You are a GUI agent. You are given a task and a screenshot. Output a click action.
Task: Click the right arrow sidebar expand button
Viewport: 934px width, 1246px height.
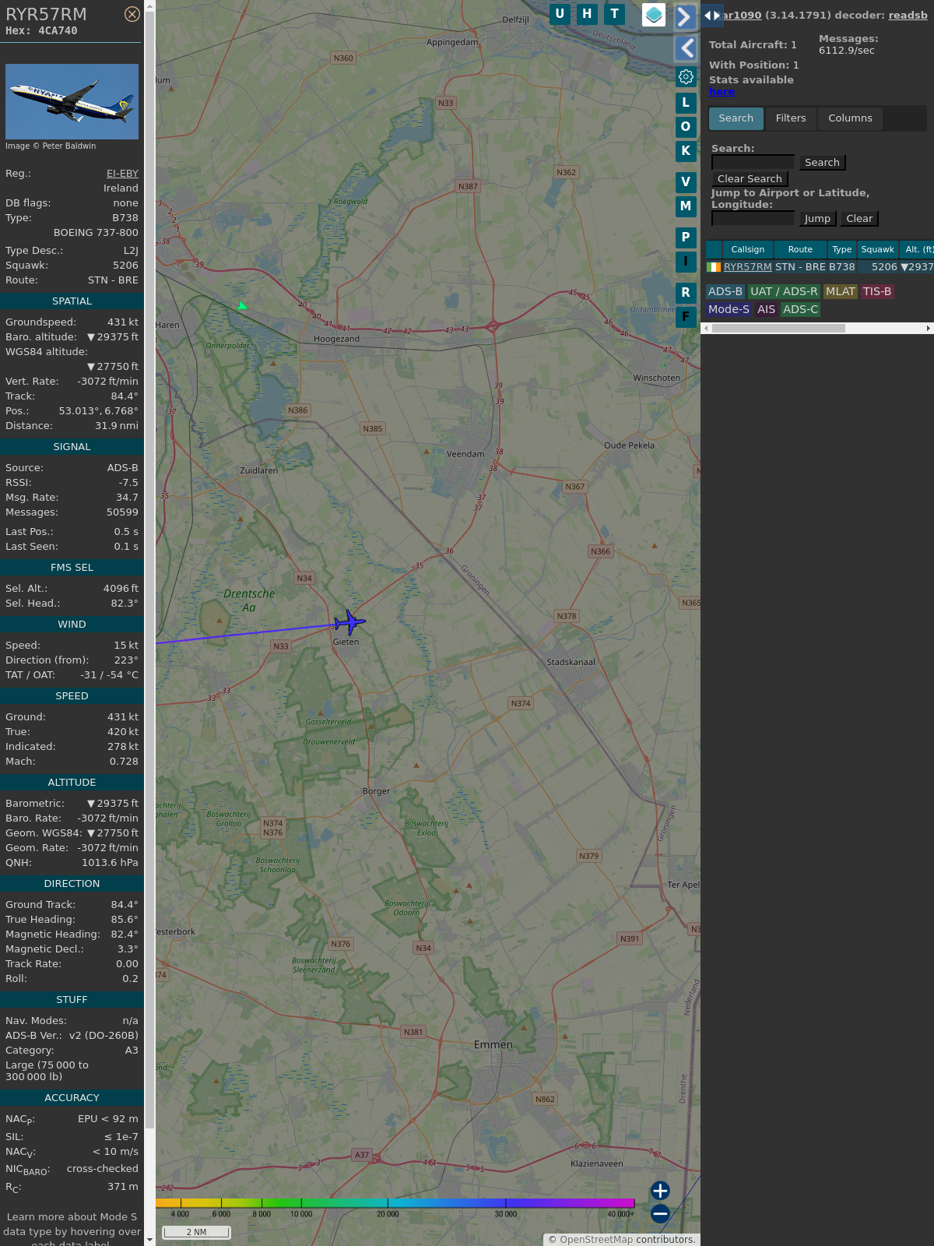click(685, 17)
